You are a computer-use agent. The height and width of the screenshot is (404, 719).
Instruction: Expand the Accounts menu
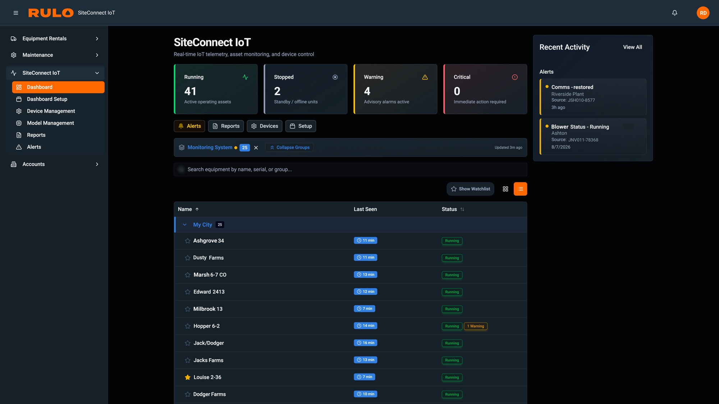pyautogui.click(x=55, y=164)
